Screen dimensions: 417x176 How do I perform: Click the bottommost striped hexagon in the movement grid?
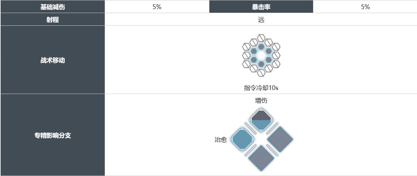click(261, 73)
